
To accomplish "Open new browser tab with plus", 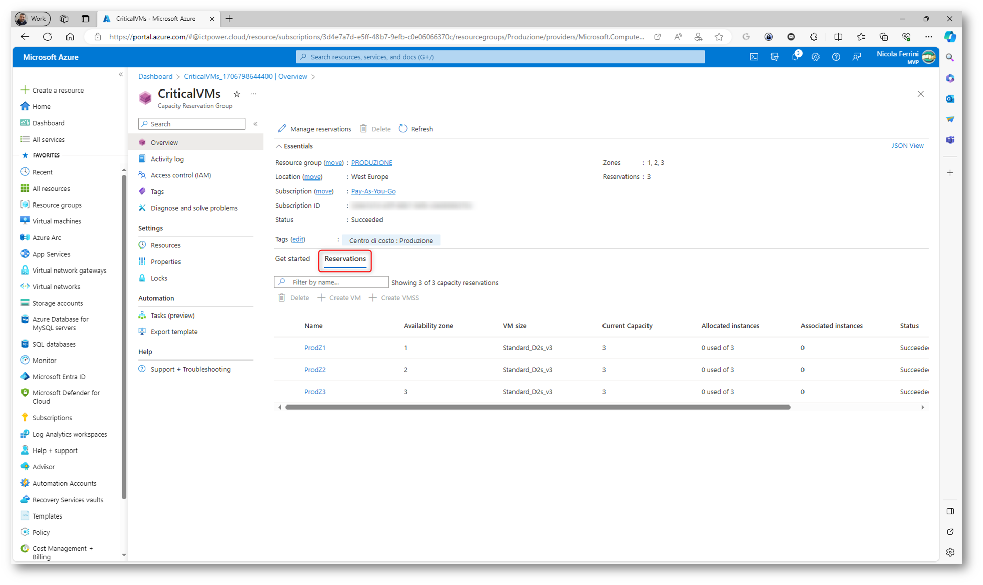I will pyautogui.click(x=229, y=19).
